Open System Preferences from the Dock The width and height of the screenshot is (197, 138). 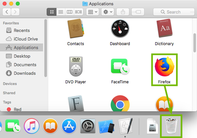click(88, 126)
